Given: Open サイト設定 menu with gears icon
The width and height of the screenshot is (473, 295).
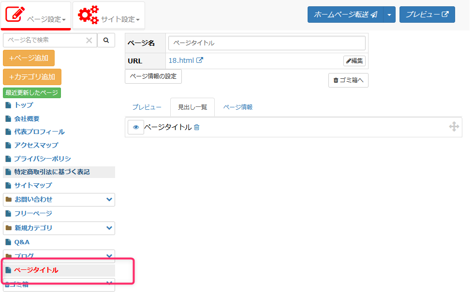Looking at the screenshot, I should (x=109, y=15).
